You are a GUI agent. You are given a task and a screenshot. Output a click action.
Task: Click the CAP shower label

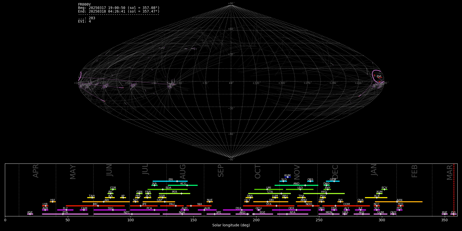pos(159,200)
